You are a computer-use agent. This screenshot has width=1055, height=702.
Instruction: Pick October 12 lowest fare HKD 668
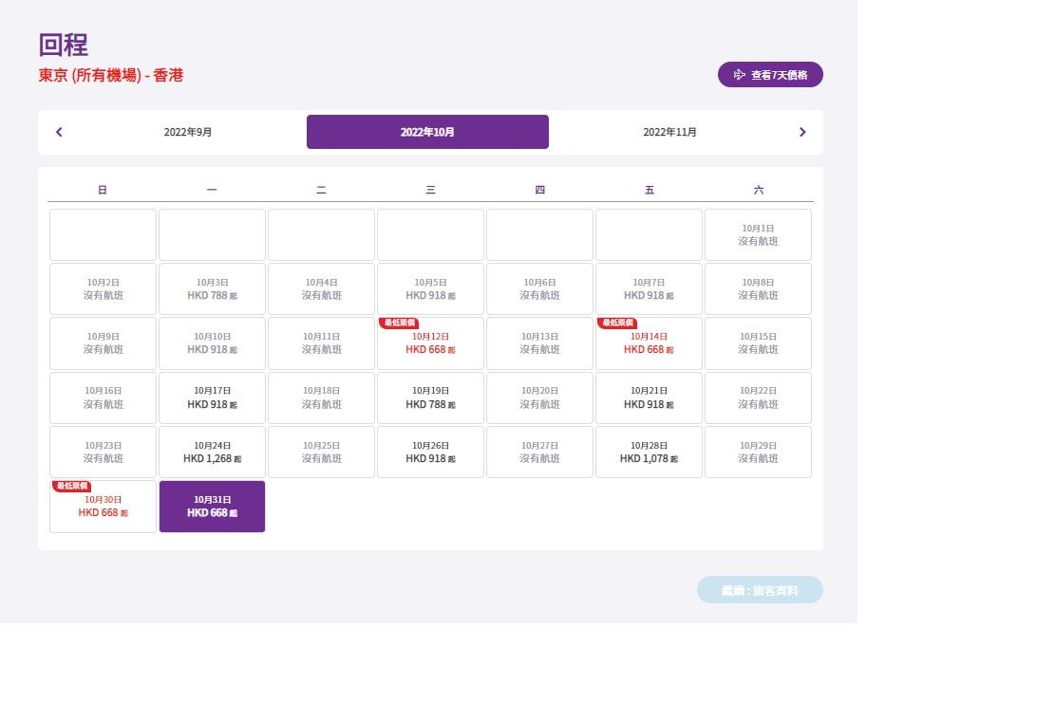(x=430, y=343)
